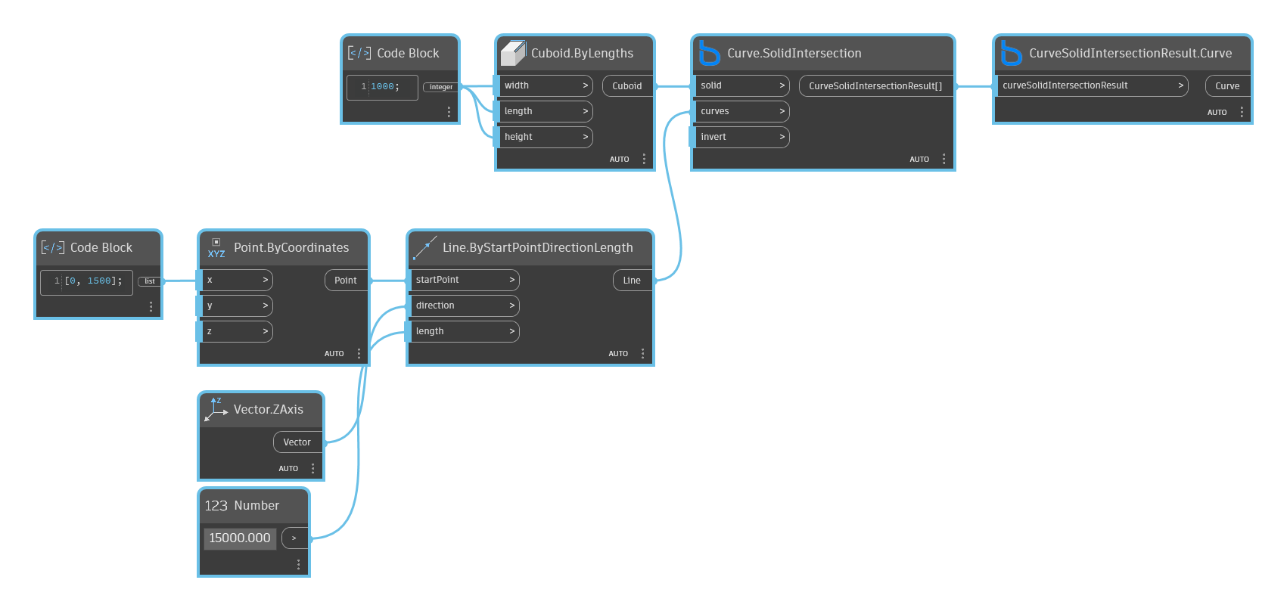Open options menu of Number node
This screenshot has width=1287, height=611.
298,564
